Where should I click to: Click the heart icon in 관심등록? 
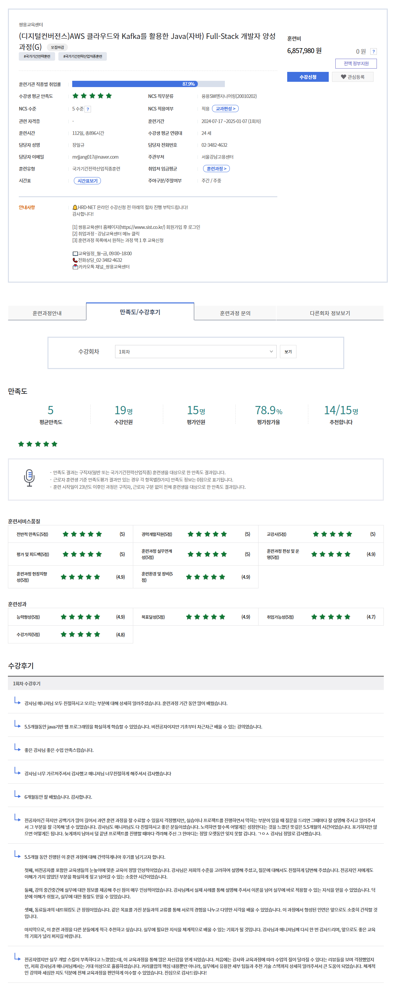click(x=343, y=77)
